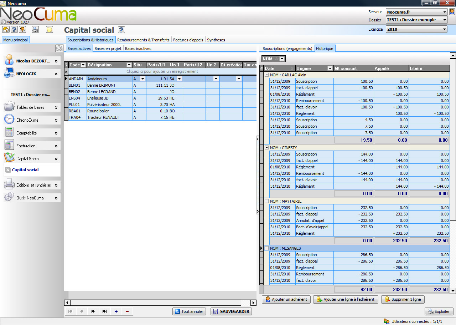The height and width of the screenshot is (325, 456).
Task: Click the Nicolas DEZORT user icon
Action: tap(9, 61)
